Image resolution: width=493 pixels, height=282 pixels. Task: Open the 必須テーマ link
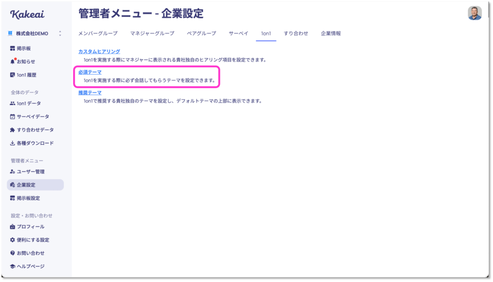tap(90, 72)
